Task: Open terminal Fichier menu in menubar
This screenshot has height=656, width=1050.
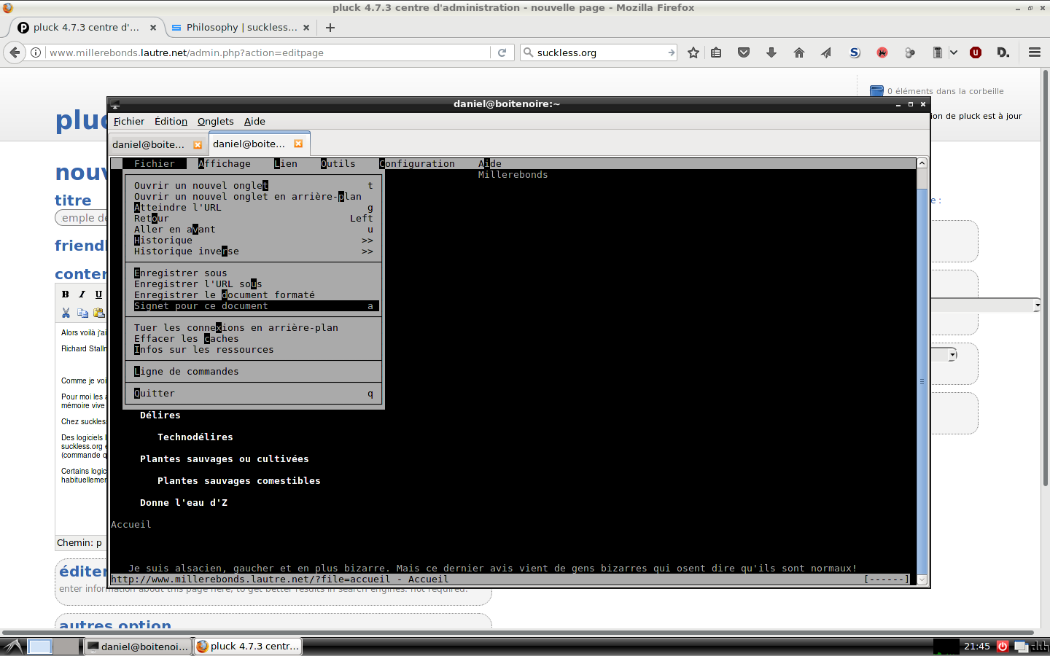Action: (129, 122)
